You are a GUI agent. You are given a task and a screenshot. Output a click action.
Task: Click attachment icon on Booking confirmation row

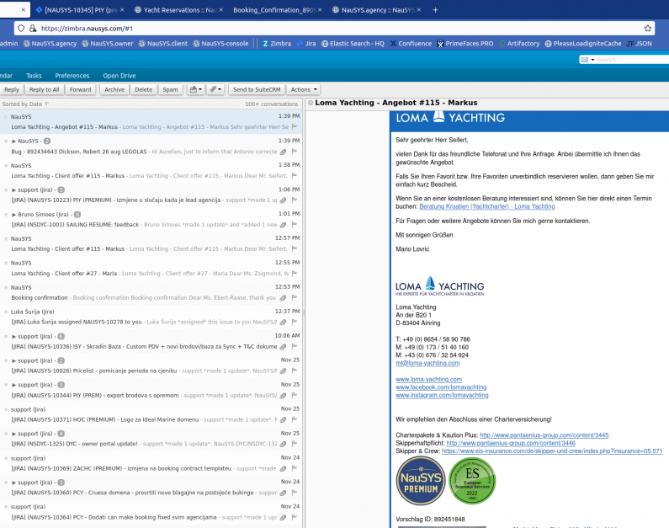(x=283, y=297)
